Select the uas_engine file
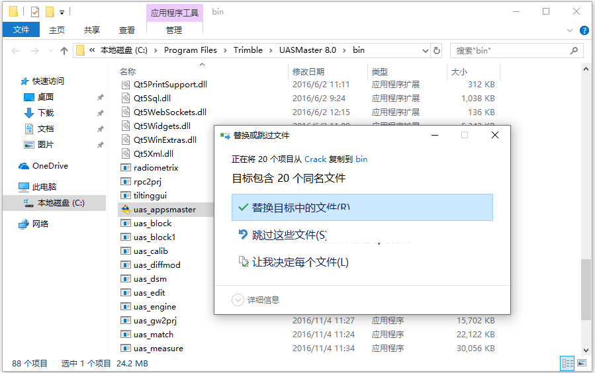 coord(155,307)
